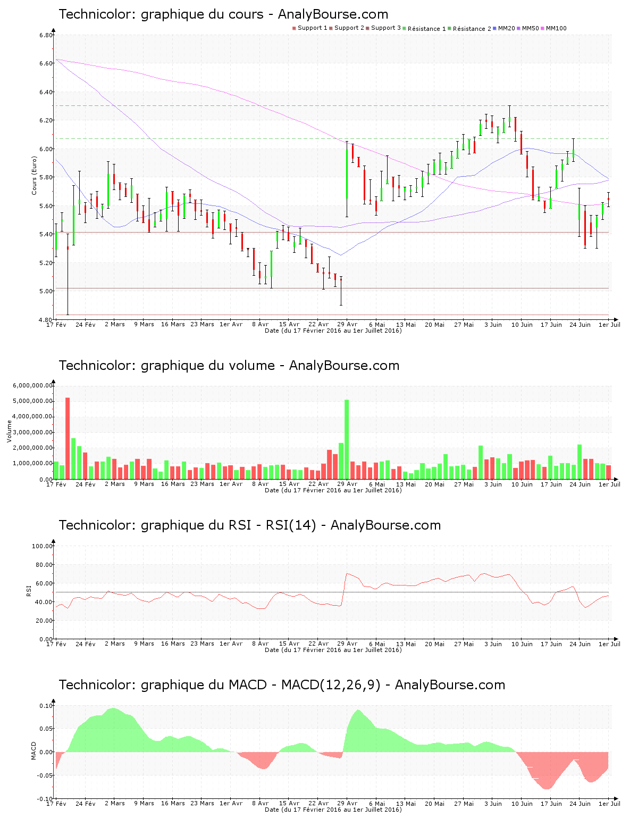Select the 'Support 3' legend label
The image size is (638, 825).
tap(386, 28)
